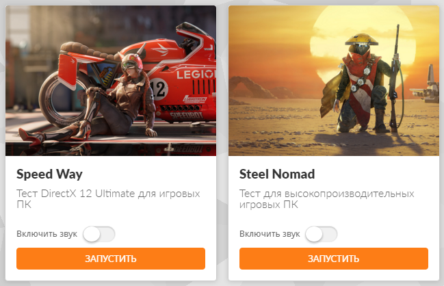Screen dimensions: 444x286
Task: Enable sound for Steel Nomad
Action: tap(322, 234)
